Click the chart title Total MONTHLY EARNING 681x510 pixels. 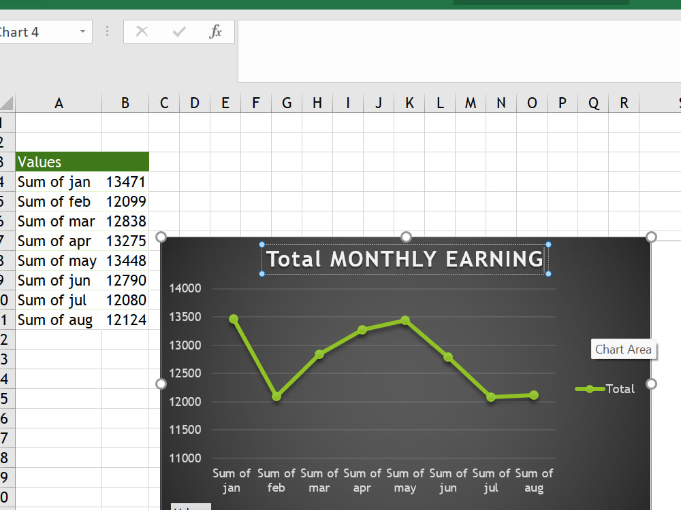click(x=405, y=259)
